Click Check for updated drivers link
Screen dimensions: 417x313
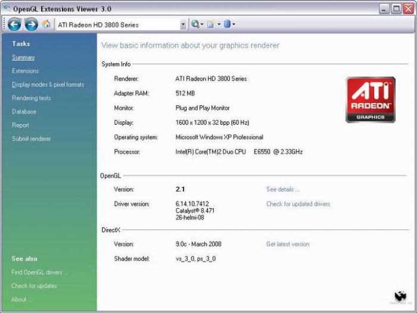tap(298, 204)
